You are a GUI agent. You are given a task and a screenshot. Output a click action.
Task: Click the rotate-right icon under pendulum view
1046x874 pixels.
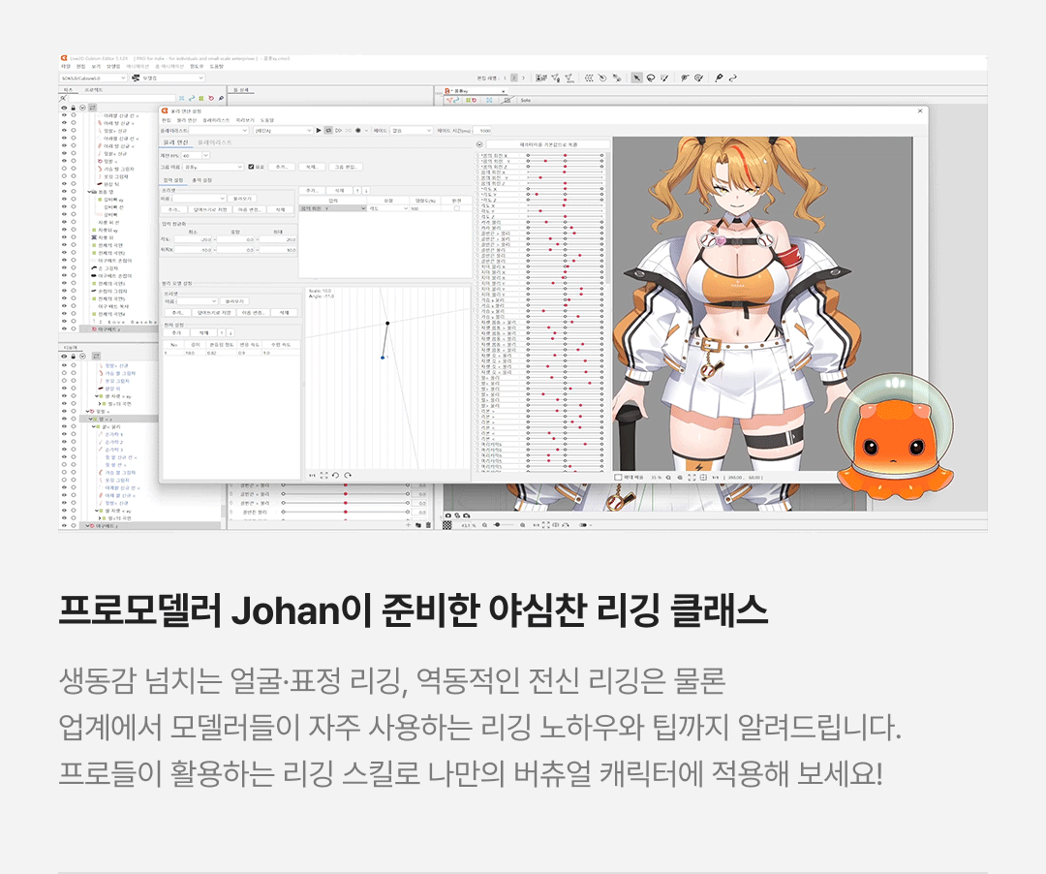click(x=347, y=476)
